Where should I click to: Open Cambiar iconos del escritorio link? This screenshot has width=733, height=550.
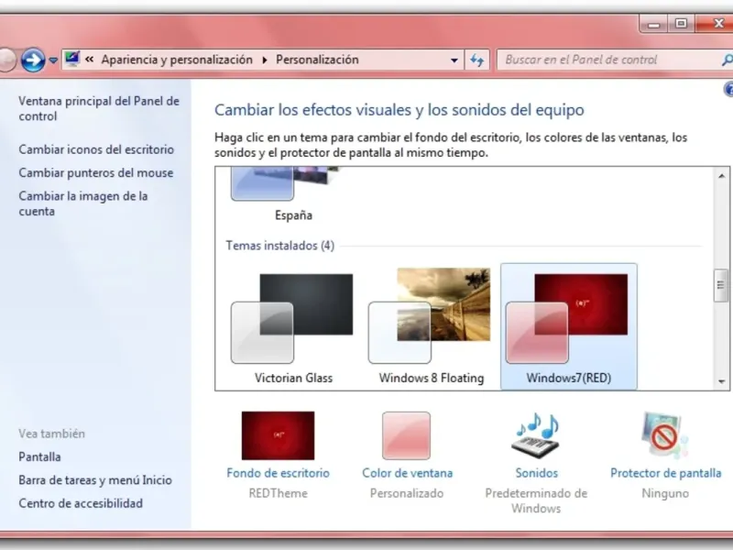[96, 149]
